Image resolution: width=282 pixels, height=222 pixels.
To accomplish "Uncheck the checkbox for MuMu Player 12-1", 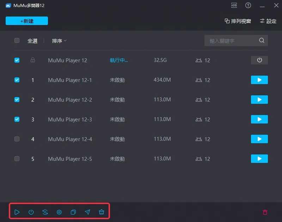I will click(x=17, y=80).
